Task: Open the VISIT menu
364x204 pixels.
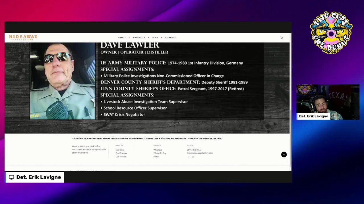Action: point(155,38)
